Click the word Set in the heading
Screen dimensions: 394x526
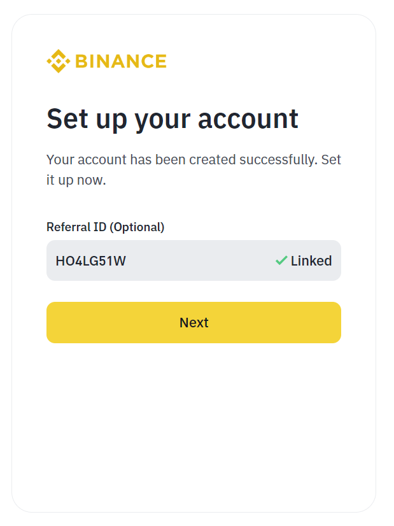pos(67,118)
